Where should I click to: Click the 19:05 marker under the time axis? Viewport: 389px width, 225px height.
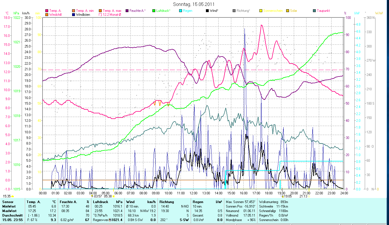[287, 196]
